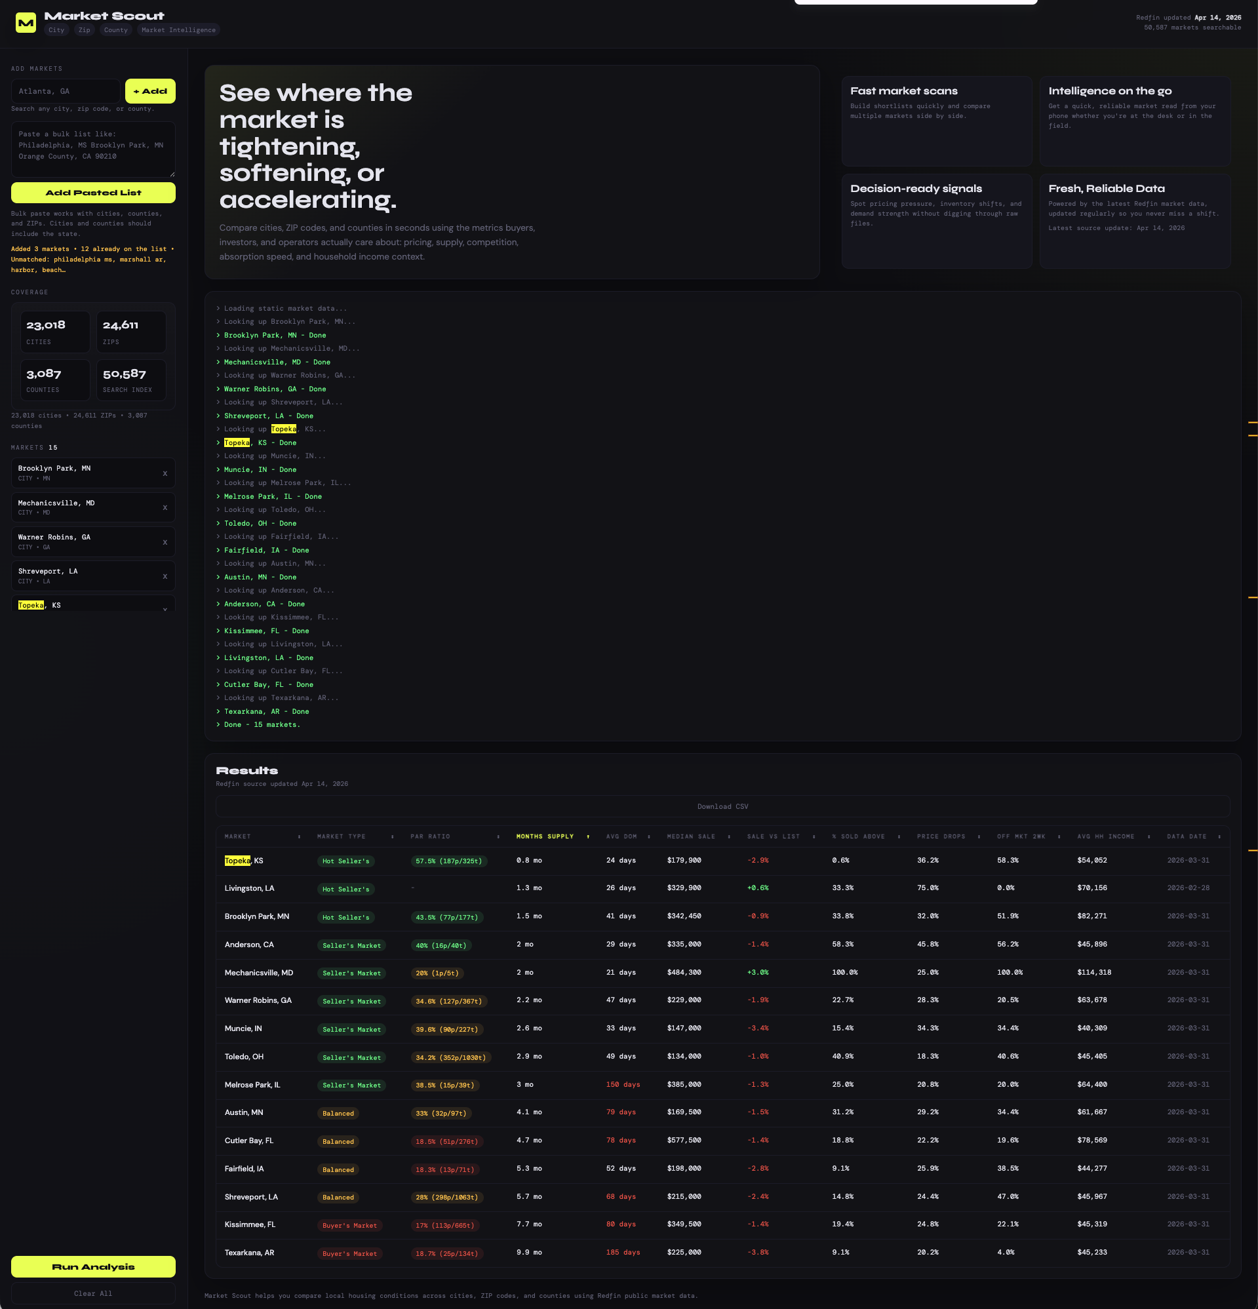Viewport: 1258px width, 1309px height.
Task: Click Clear All button
Action: tap(94, 1294)
